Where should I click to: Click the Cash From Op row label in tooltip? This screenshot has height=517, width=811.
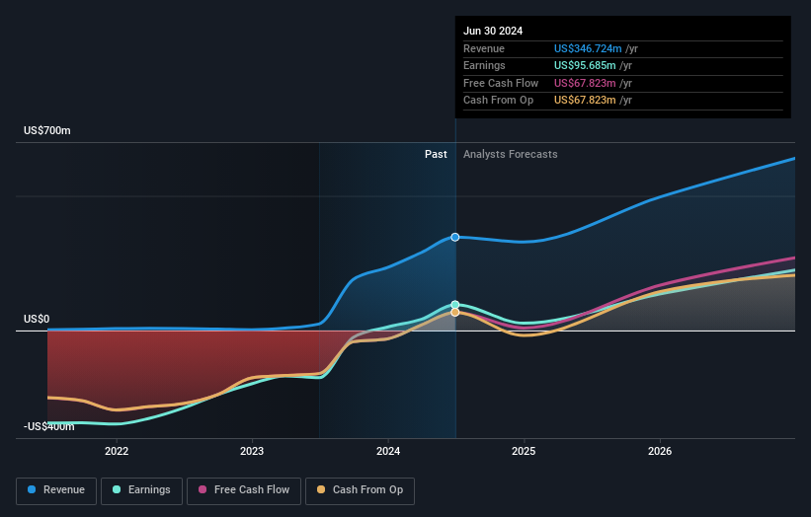pyautogui.click(x=498, y=101)
